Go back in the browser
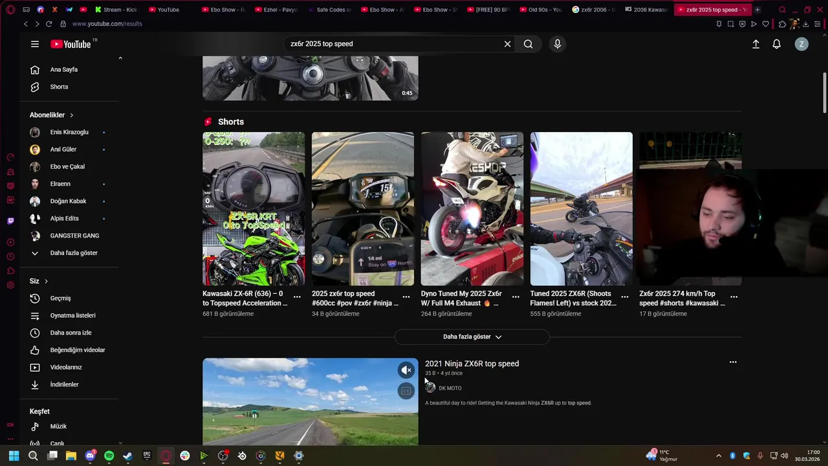 (26, 24)
